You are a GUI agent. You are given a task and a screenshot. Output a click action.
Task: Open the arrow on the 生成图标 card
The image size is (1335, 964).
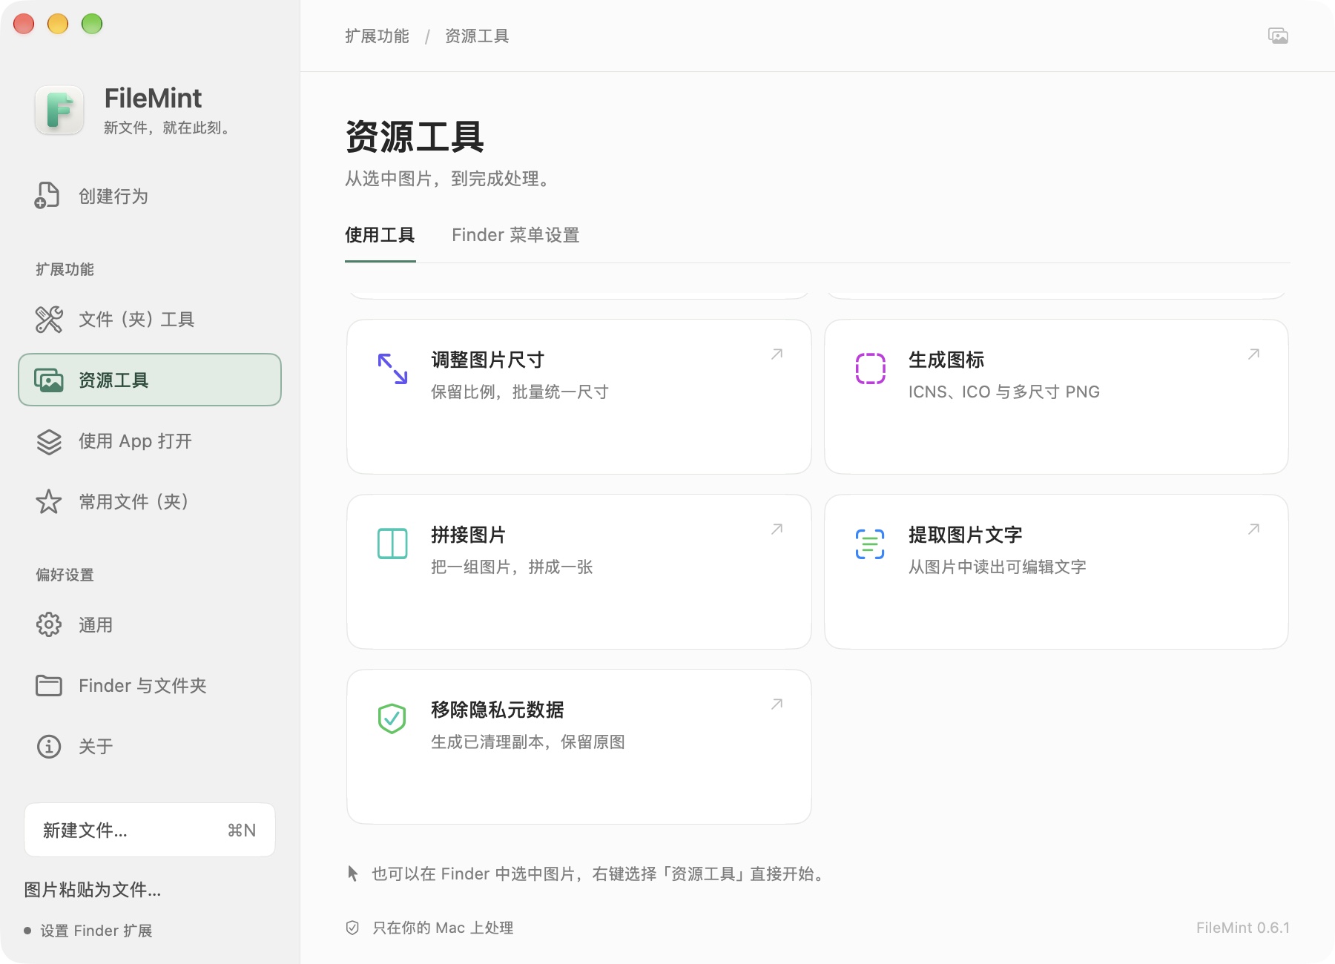click(x=1253, y=354)
